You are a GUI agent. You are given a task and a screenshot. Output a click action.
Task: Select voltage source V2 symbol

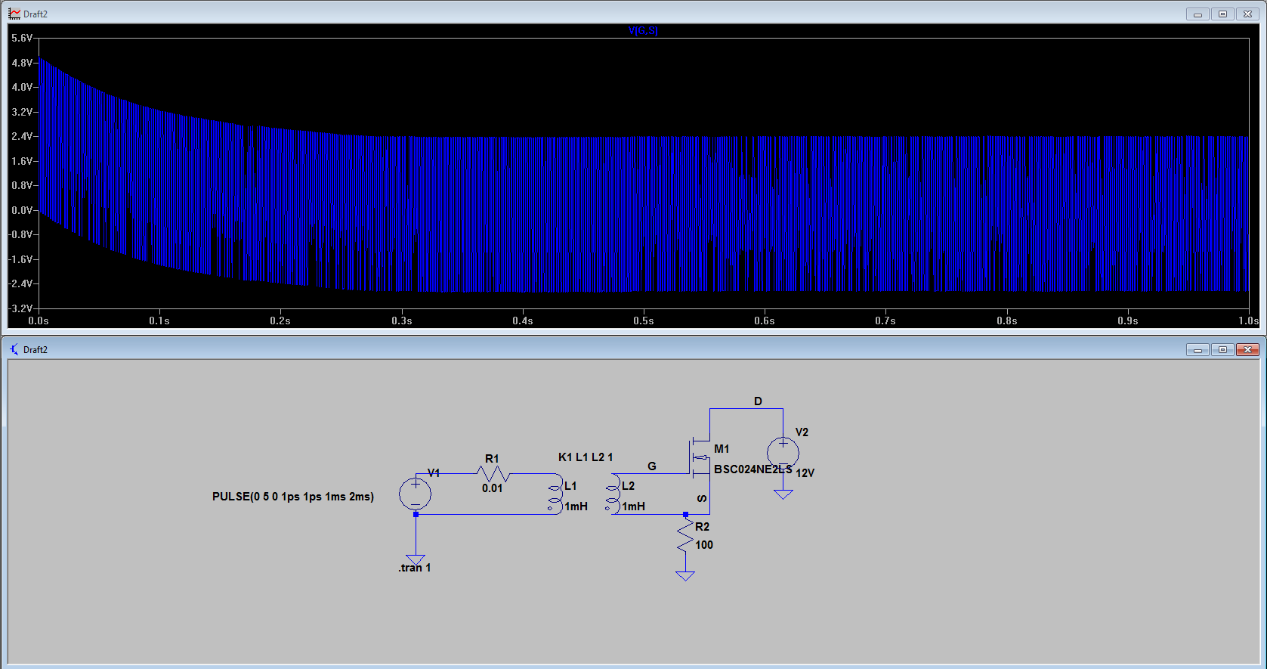click(783, 454)
